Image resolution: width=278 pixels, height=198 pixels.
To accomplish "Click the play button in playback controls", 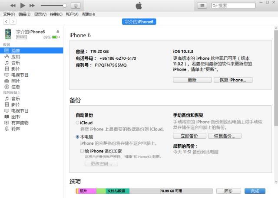I will click(23, 6).
